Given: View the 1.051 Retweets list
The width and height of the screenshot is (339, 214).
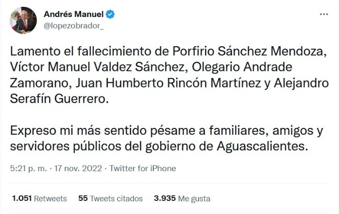Looking at the screenshot, I should point(39,198).
